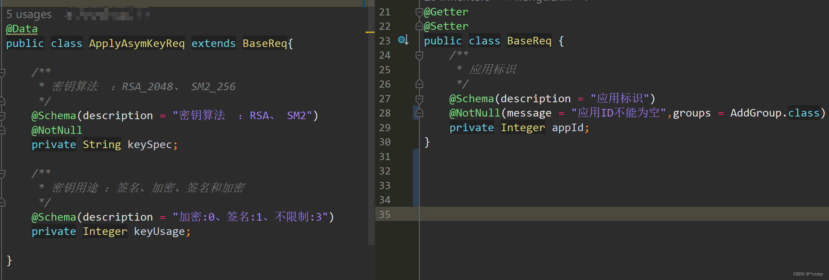Click the String type of keySpec
The height and width of the screenshot is (280, 829).
[x=102, y=145]
